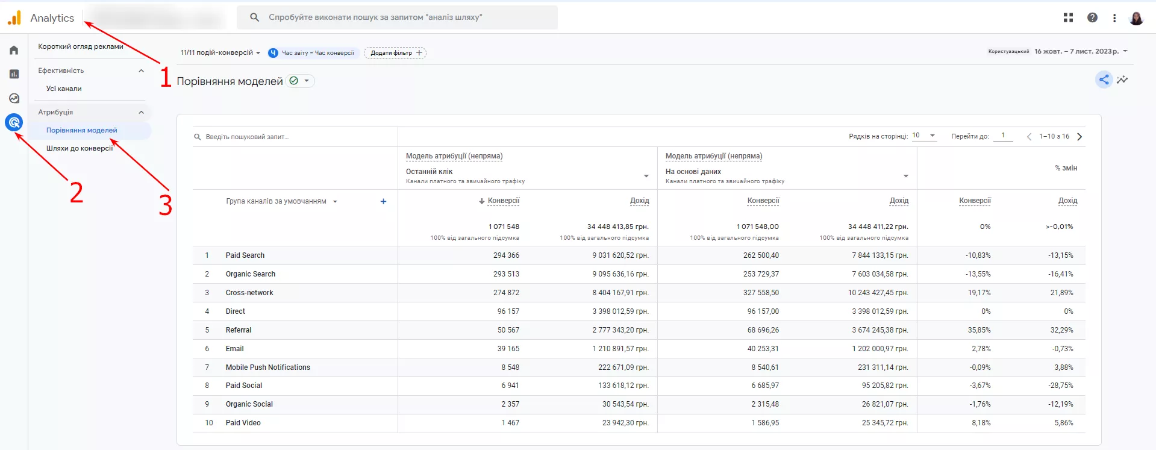Image resolution: width=1156 pixels, height=450 pixels.
Task: Go to next page of table rows
Action: (1079, 137)
